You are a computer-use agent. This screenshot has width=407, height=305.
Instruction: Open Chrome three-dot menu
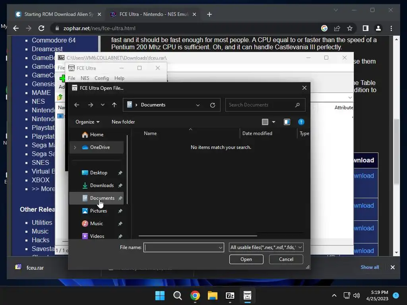391,28
